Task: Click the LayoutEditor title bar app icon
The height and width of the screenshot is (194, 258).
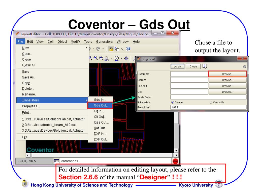Action: click(17, 34)
